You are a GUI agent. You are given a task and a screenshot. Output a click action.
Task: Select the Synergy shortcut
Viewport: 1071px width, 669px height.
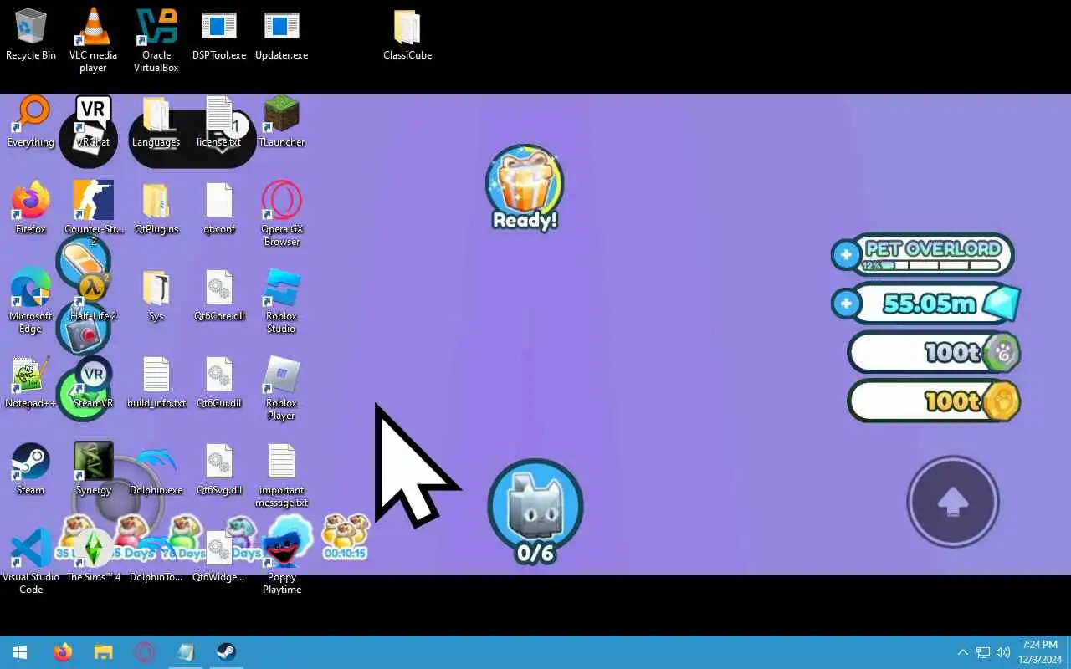pos(93,470)
